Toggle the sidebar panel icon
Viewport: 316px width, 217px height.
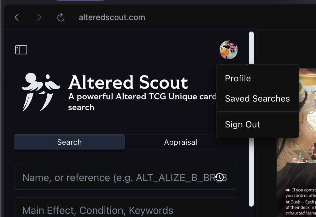[x=21, y=50]
